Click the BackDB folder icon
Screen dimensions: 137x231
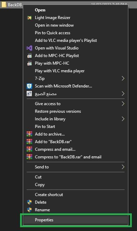coord(4,5)
